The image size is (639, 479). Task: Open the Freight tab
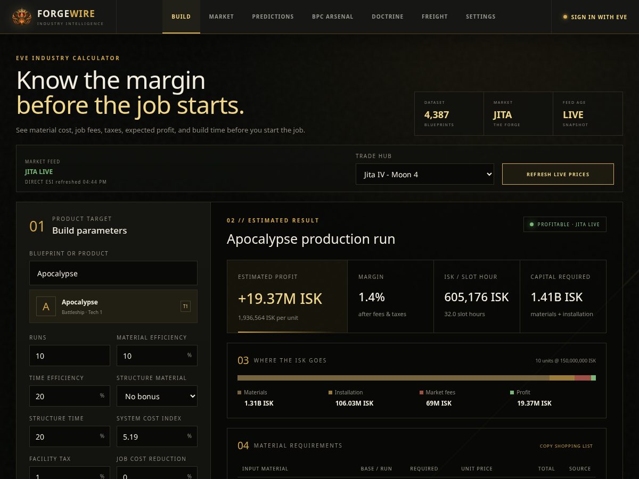click(435, 17)
